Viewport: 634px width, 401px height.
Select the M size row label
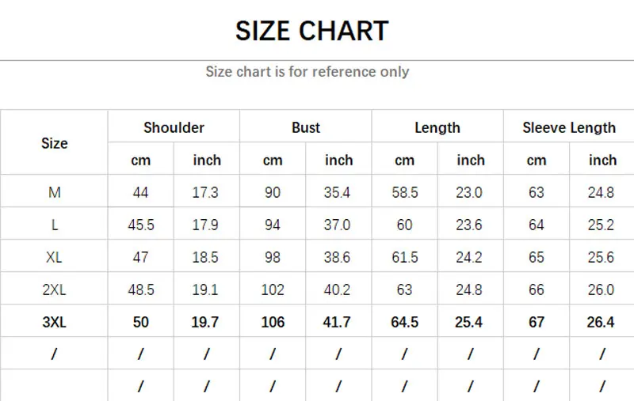54,192
